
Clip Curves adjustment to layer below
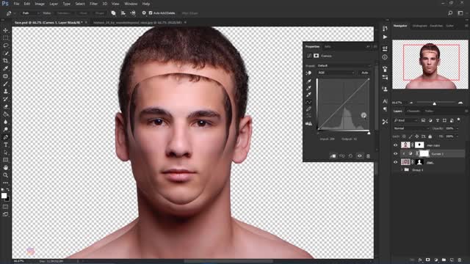pos(333,156)
